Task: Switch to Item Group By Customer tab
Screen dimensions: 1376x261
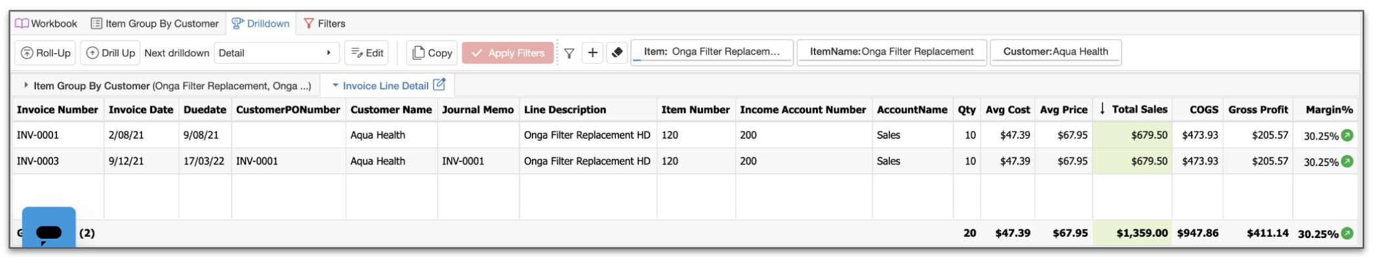Action: (x=155, y=24)
